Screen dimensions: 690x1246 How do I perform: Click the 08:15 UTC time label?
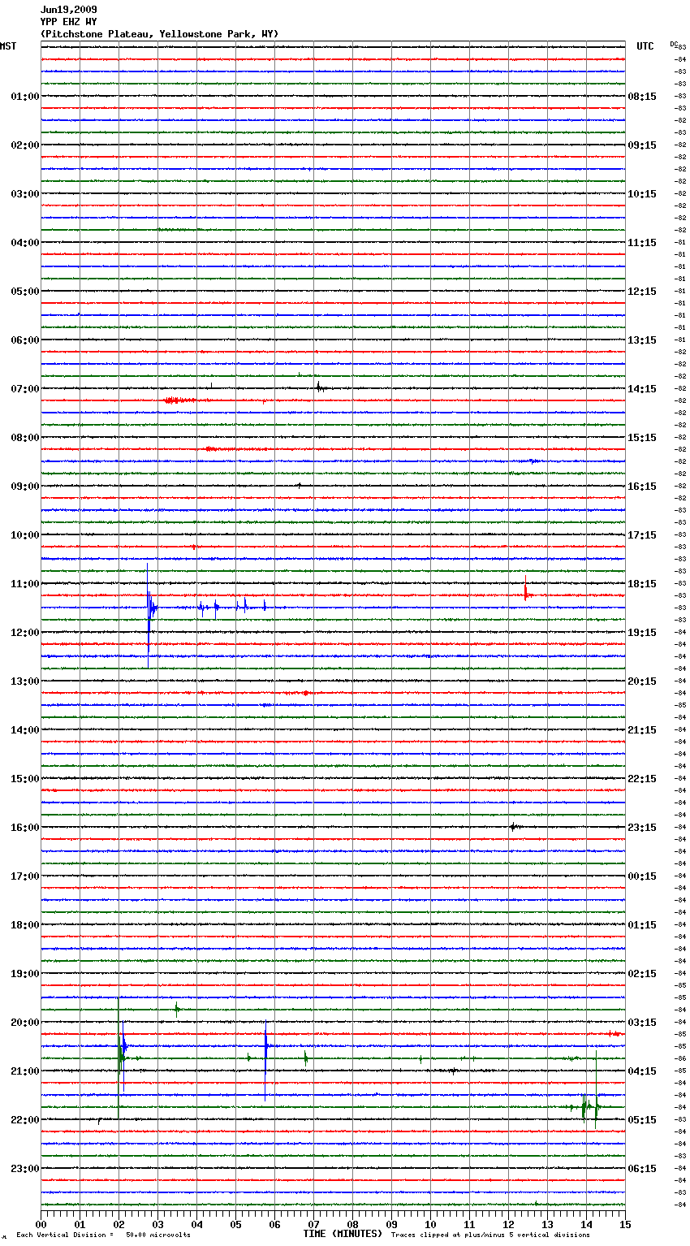(642, 97)
